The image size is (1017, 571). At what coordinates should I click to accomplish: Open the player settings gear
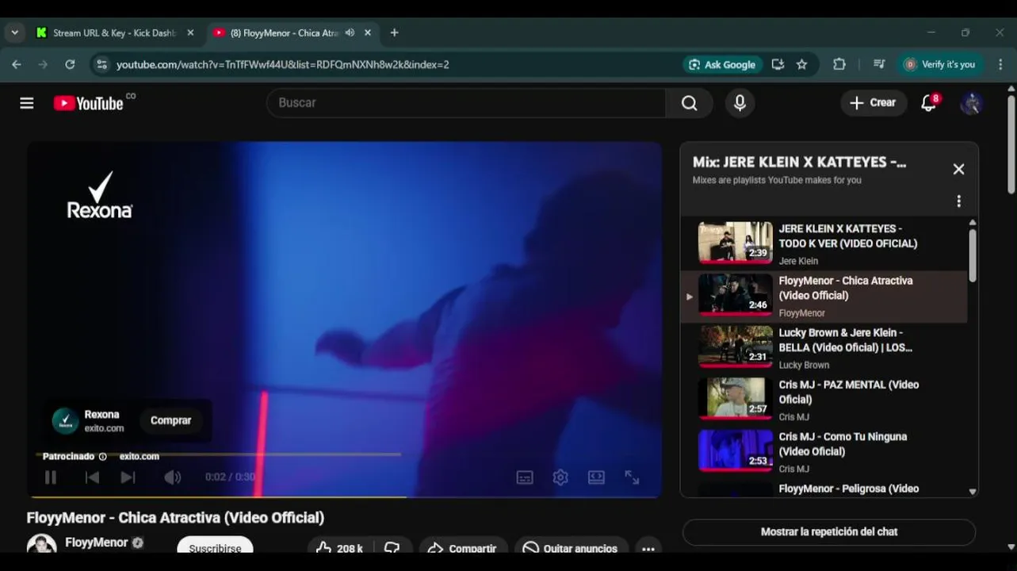click(560, 477)
